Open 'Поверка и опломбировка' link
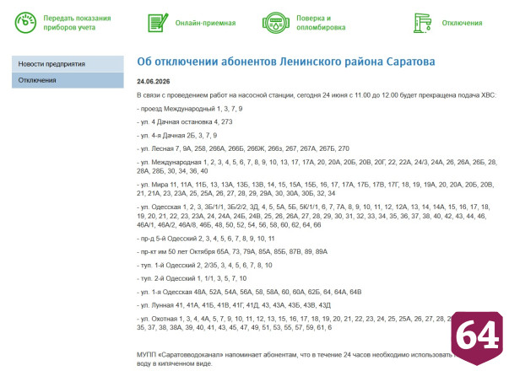Viewport: 509px width, 371px height. point(321,23)
